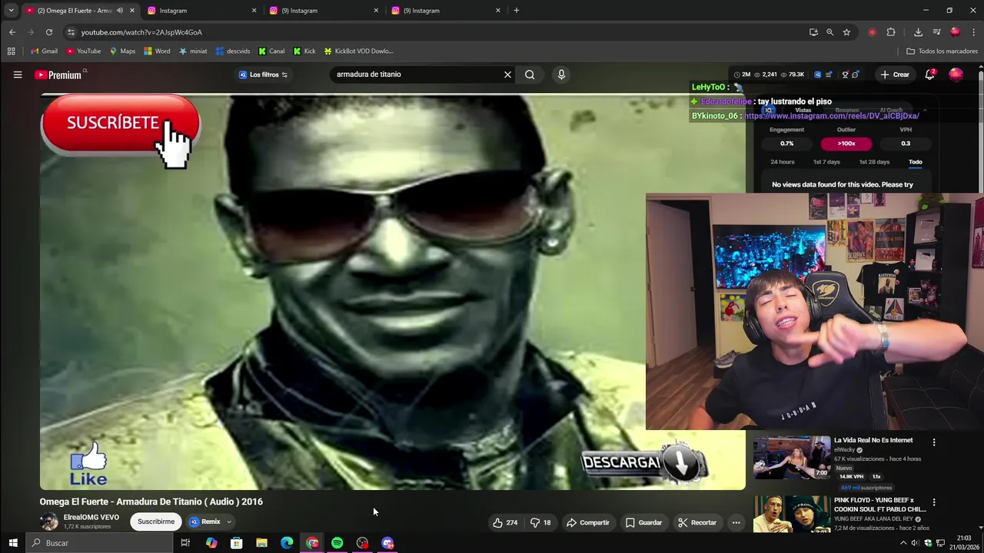Mute the Omega El Fuerte tab audio

tap(120, 11)
